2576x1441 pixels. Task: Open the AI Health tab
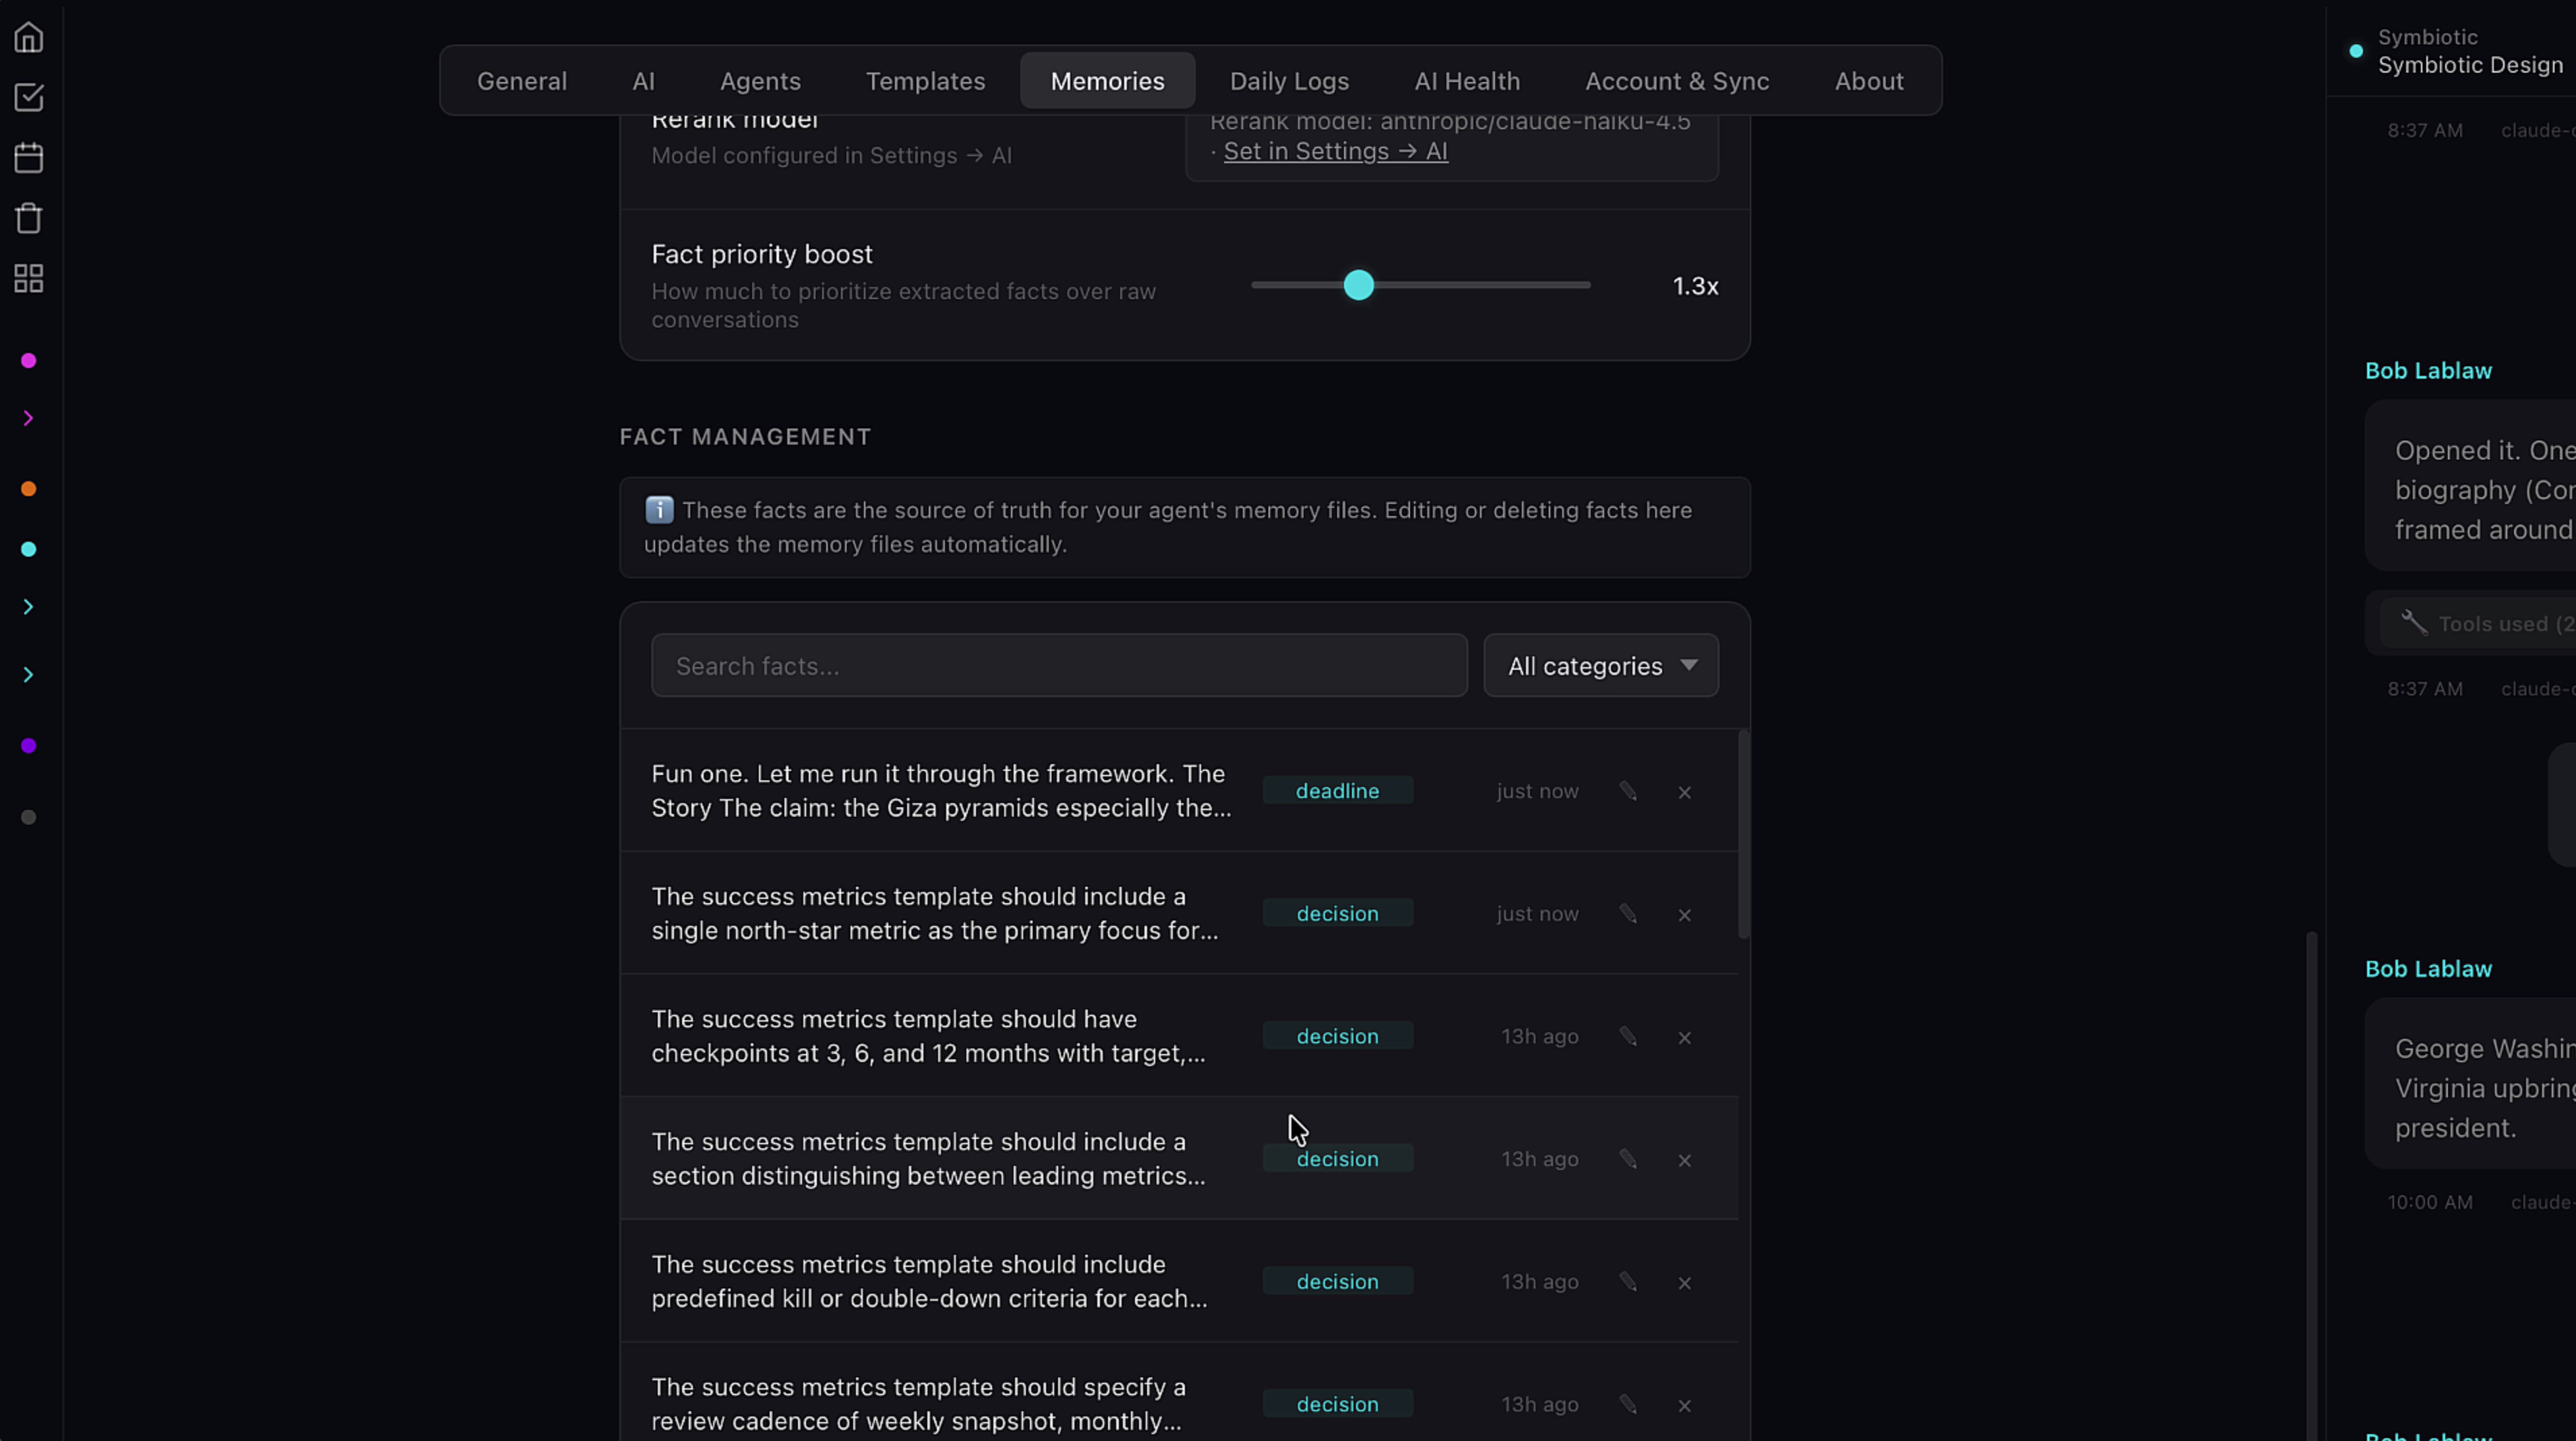(x=1466, y=80)
